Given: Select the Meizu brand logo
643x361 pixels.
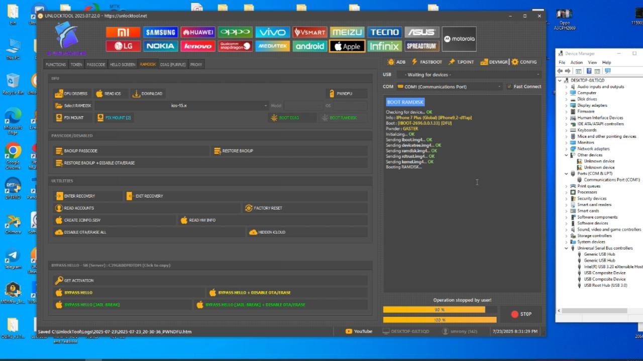Looking at the screenshot, I should pos(347,32).
